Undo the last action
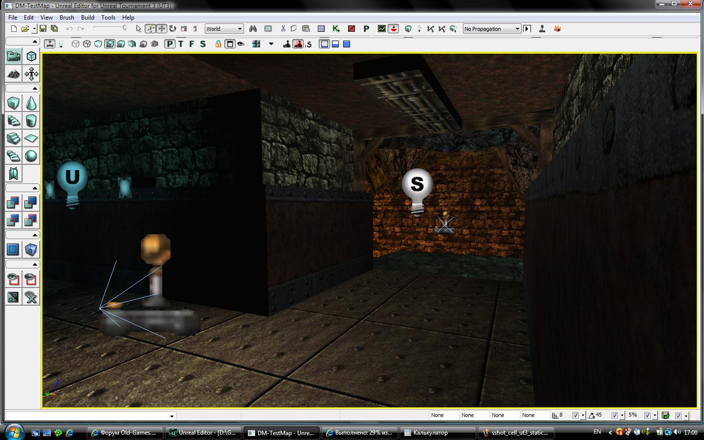 [69, 29]
